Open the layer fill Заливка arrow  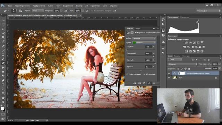tap(220, 69)
